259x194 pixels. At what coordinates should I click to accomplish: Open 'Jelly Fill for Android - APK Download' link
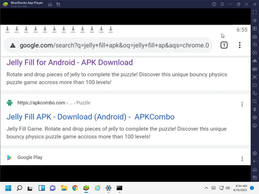point(70,63)
